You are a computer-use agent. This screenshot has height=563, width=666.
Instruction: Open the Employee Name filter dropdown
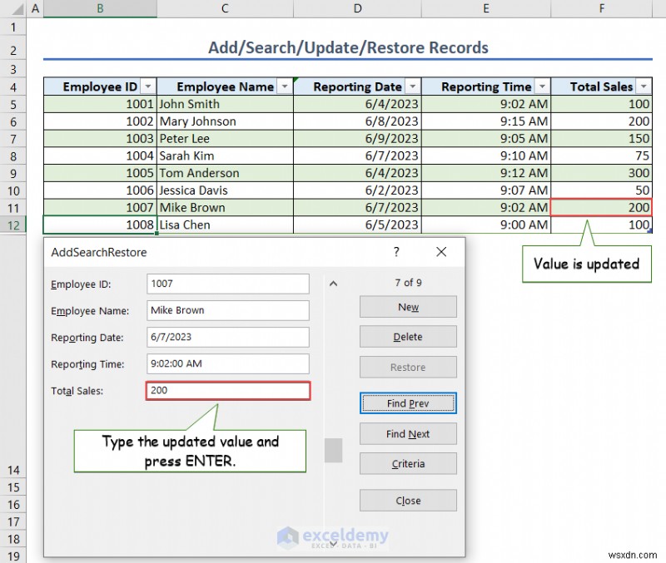coord(285,86)
